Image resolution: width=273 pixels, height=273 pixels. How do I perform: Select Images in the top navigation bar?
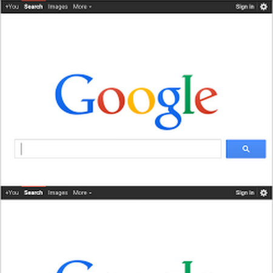(58, 7)
